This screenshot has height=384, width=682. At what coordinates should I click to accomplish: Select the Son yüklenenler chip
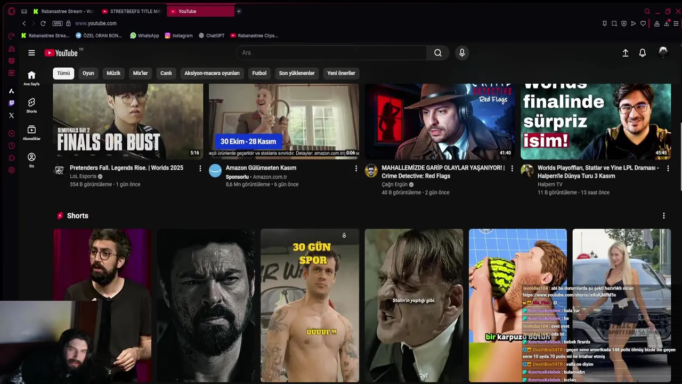pos(297,73)
